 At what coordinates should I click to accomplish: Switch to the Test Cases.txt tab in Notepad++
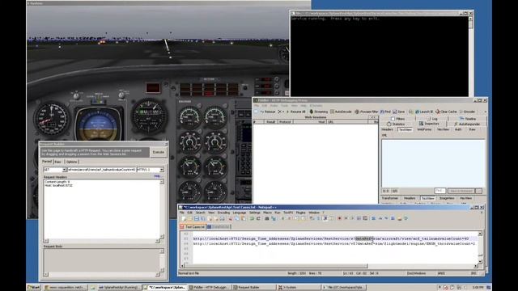point(193,227)
